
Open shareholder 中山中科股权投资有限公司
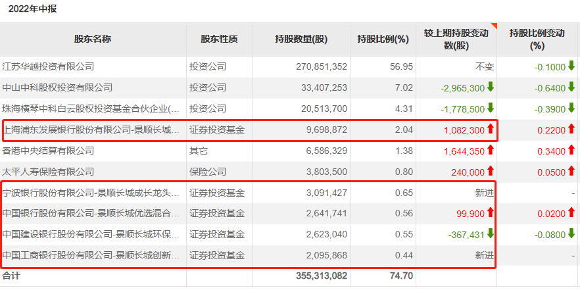click(x=57, y=87)
